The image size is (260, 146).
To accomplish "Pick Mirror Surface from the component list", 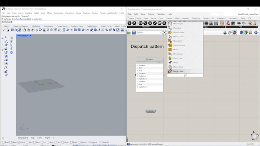I will 185,32.
